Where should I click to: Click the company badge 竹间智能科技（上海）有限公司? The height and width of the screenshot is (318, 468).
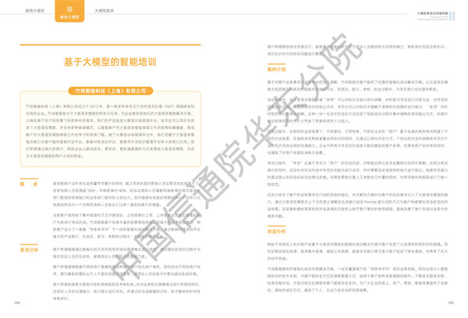111,91
